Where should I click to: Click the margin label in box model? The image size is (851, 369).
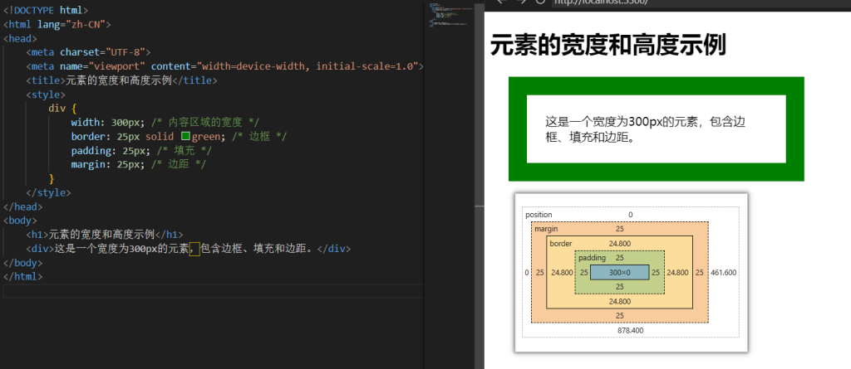[546, 228]
